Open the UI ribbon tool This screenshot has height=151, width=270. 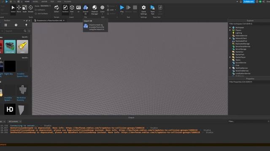click(78, 9)
